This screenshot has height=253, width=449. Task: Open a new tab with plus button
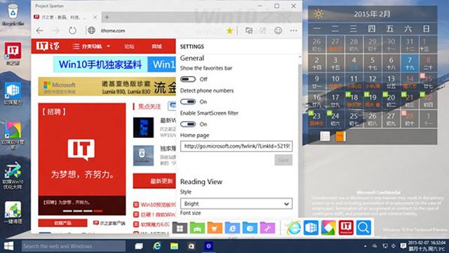click(107, 18)
